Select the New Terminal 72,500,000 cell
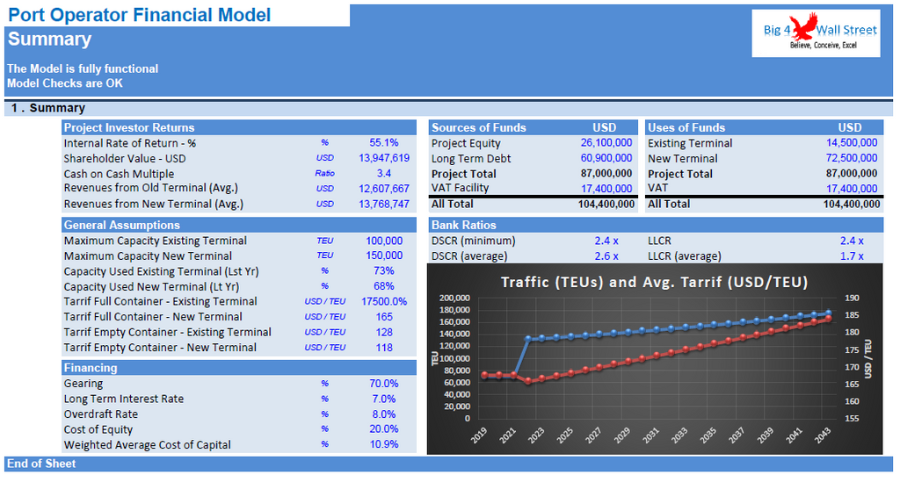The image size is (900, 482). coord(850,158)
